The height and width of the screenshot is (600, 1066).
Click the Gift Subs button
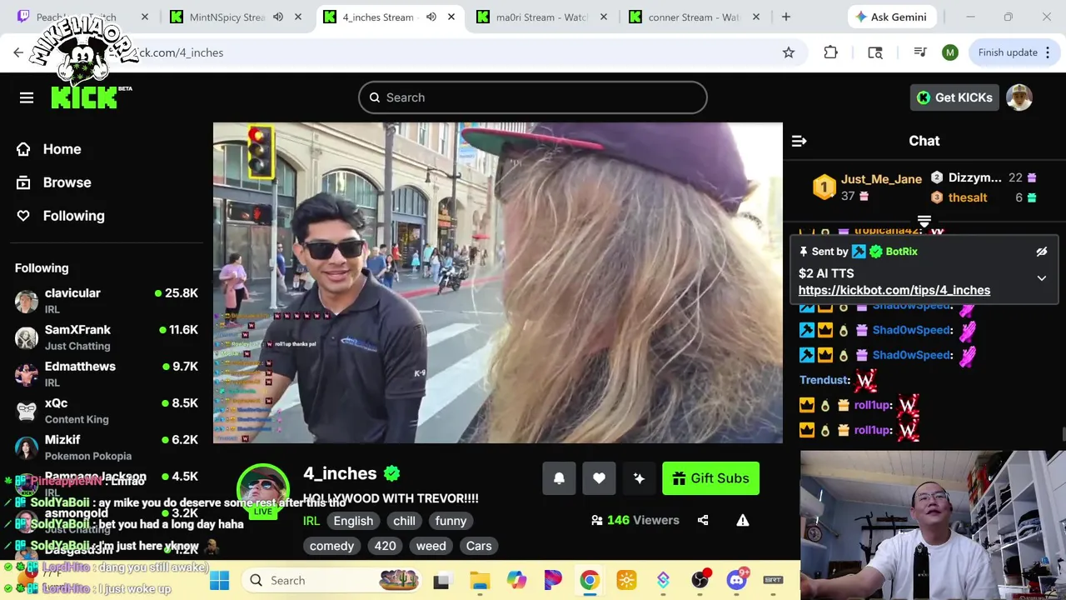click(710, 478)
